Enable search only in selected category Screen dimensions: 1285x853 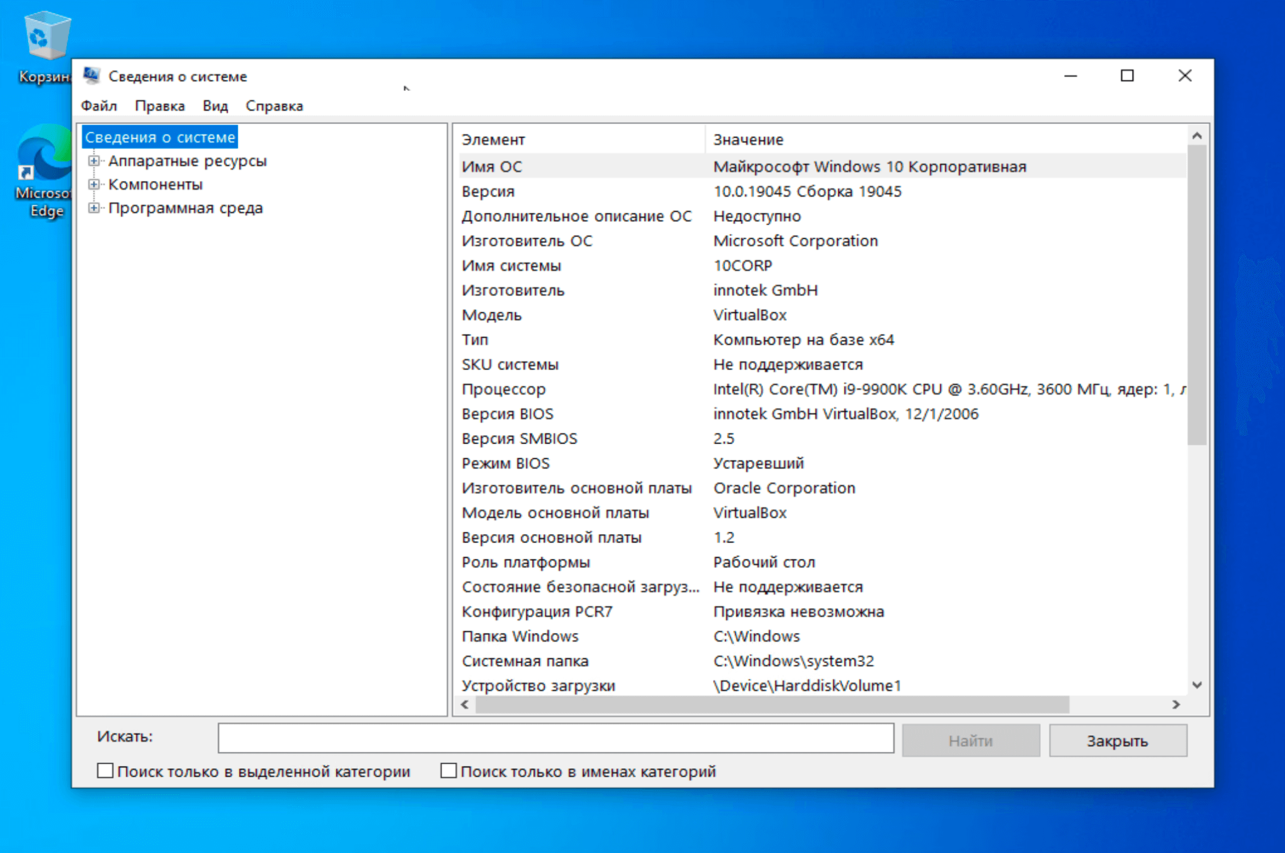(x=105, y=771)
